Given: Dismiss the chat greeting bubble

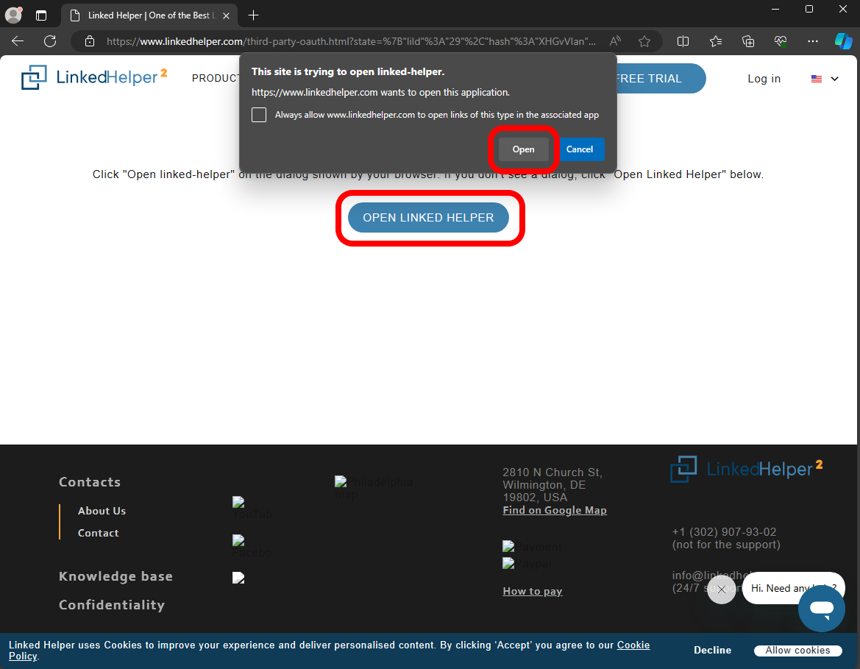Looking at the screenshot, I should pos(722,589).
